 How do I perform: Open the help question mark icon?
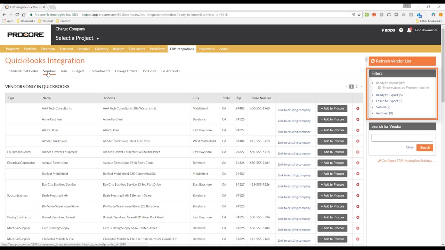401,30
